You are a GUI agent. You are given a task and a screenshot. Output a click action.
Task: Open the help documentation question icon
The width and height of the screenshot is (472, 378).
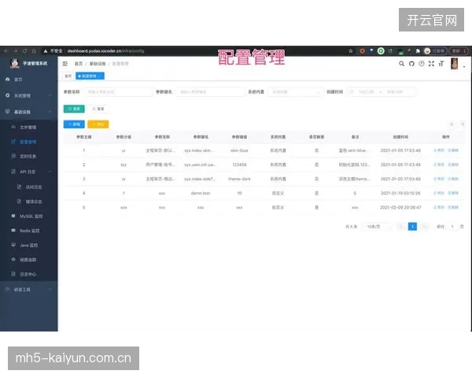point(422,64)
